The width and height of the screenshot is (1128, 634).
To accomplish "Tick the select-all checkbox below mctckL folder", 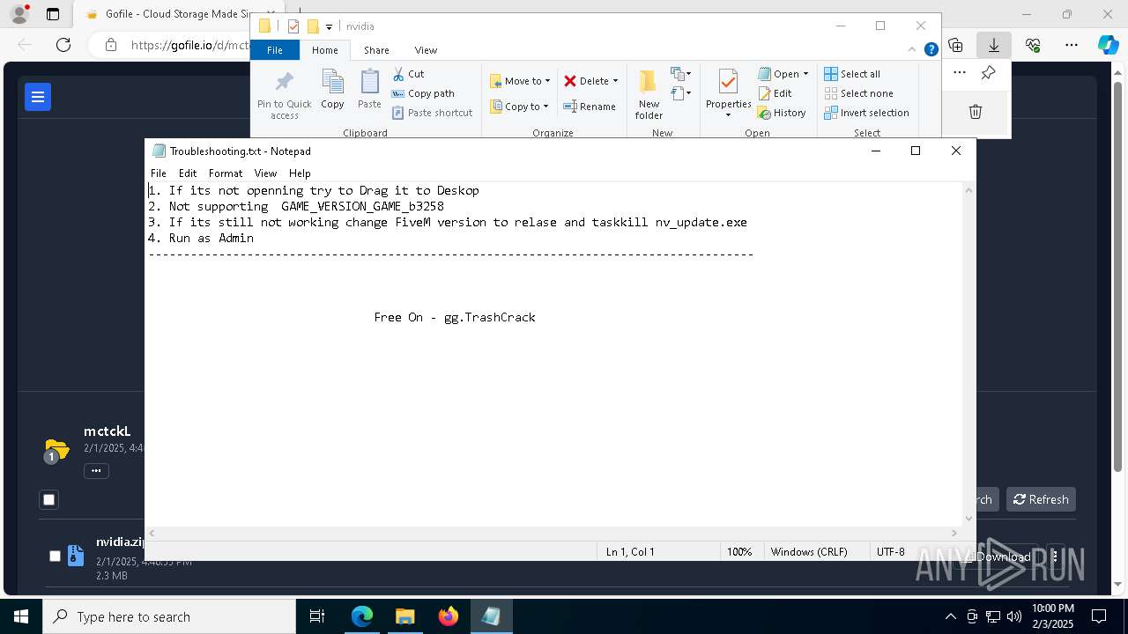I will [x=49, y=500].
